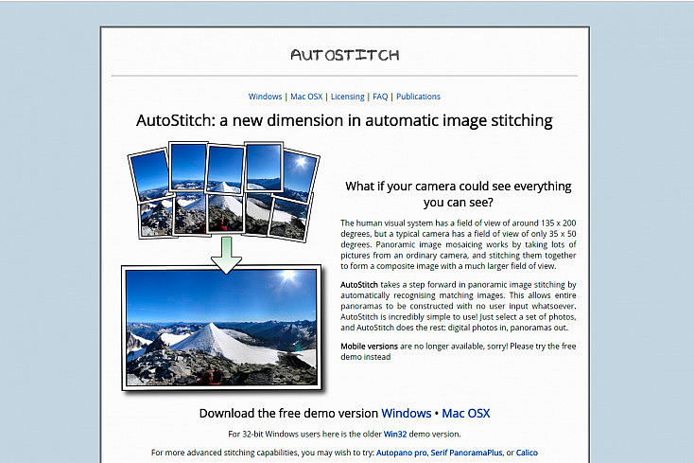The image size is (694, 463).
Task: Click the bold 'Mobile versions' text
Action: click(x=369, y=347)
